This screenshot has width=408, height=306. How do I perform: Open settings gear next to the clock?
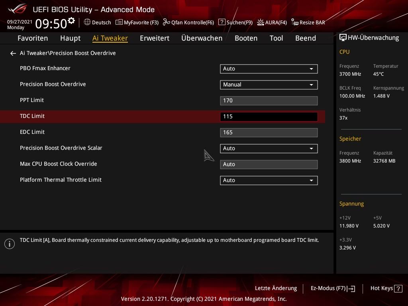71,20
